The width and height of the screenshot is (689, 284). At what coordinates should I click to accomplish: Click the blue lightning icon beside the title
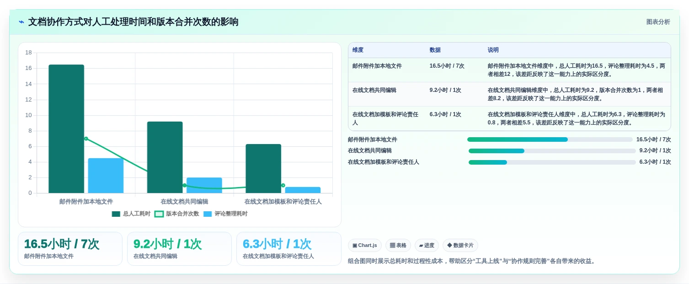click(x=21, y=22)
